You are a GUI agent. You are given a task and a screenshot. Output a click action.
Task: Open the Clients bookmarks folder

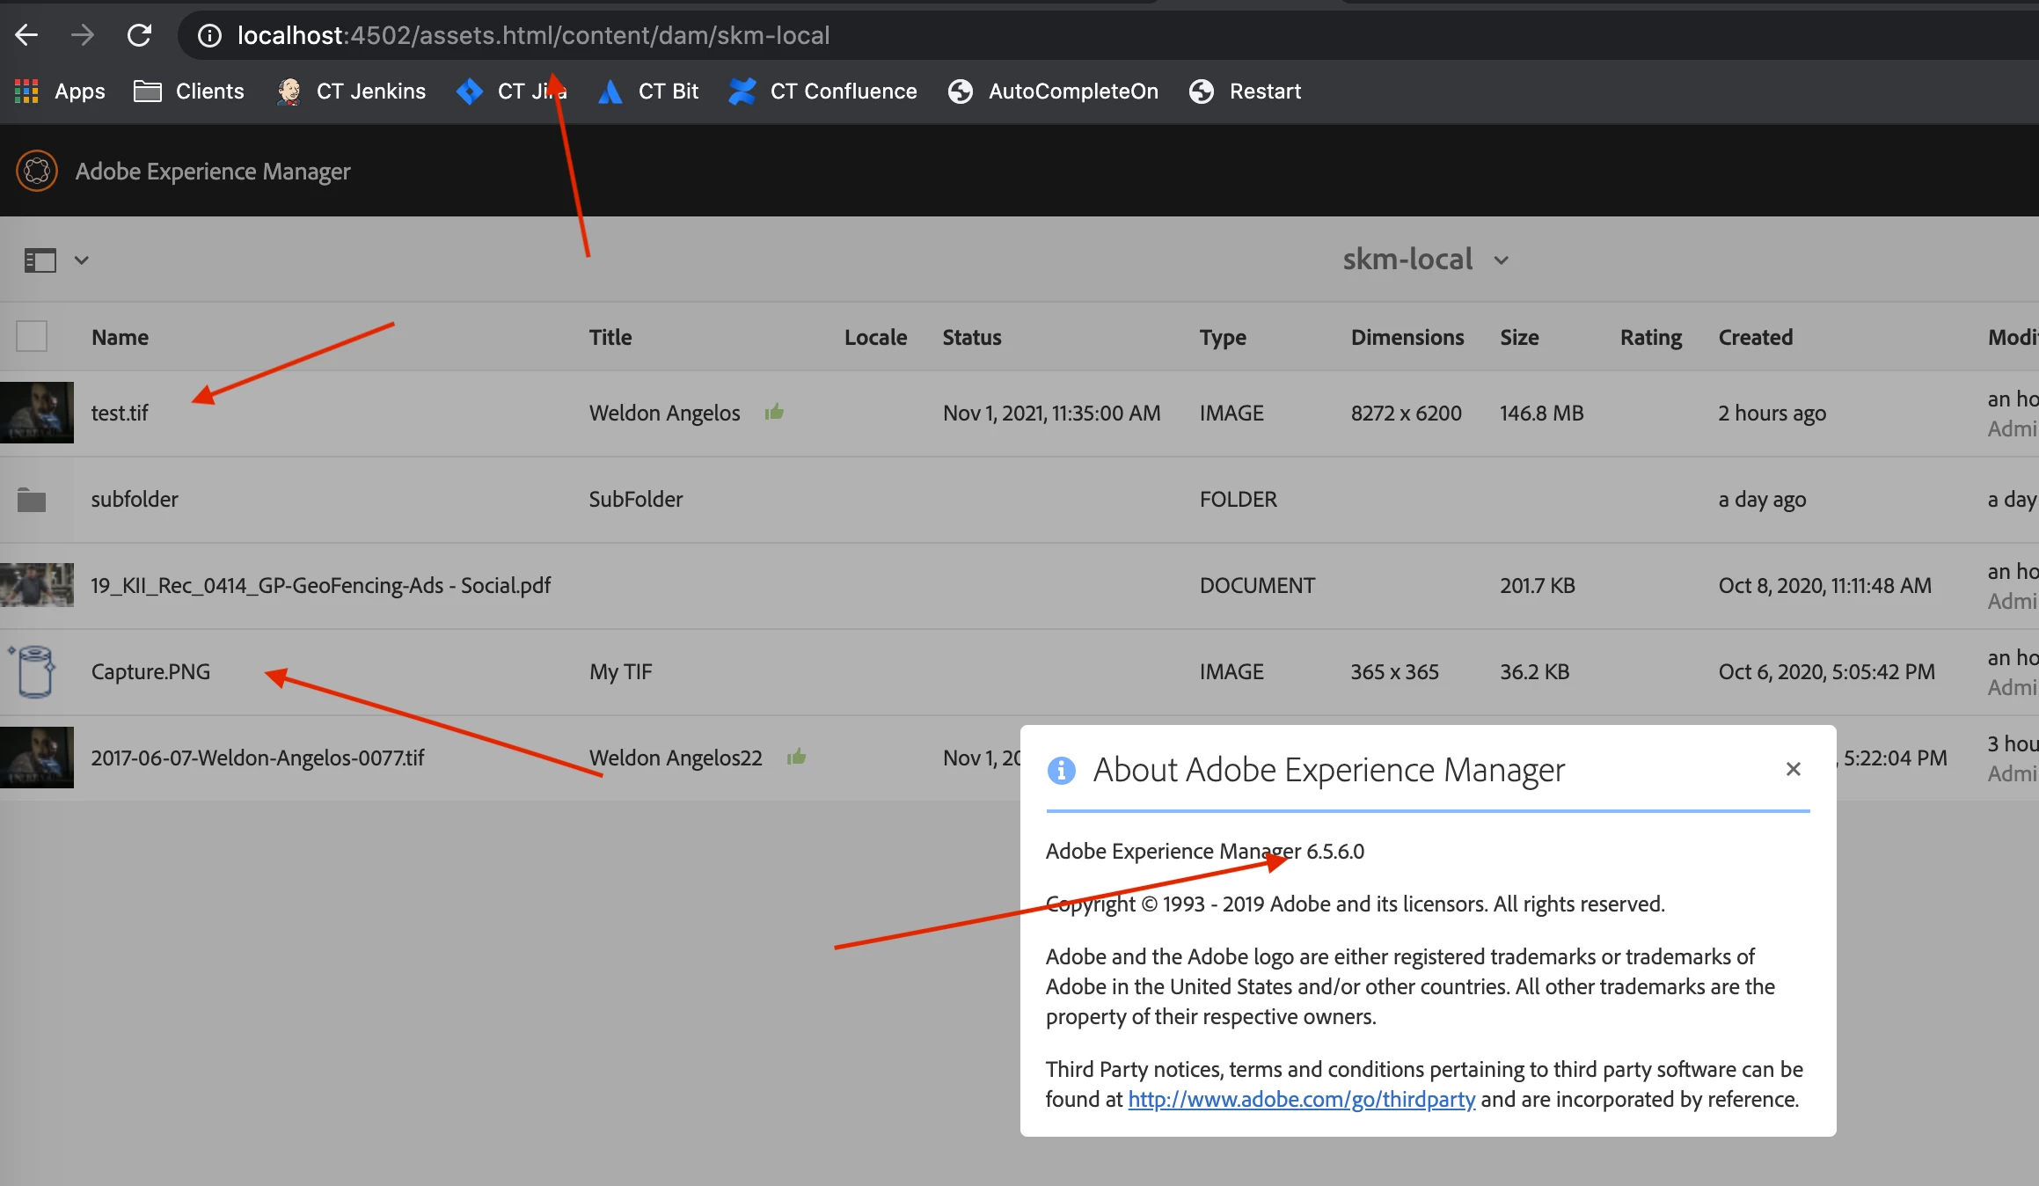tap(188, 92)
